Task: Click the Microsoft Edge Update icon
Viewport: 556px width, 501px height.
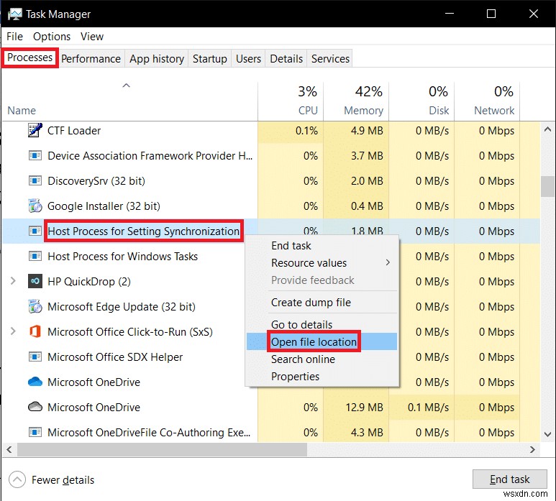Action: tap(35, 307)
